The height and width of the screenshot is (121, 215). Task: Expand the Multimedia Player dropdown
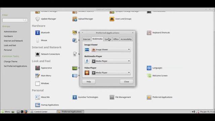tap(111, 61)
